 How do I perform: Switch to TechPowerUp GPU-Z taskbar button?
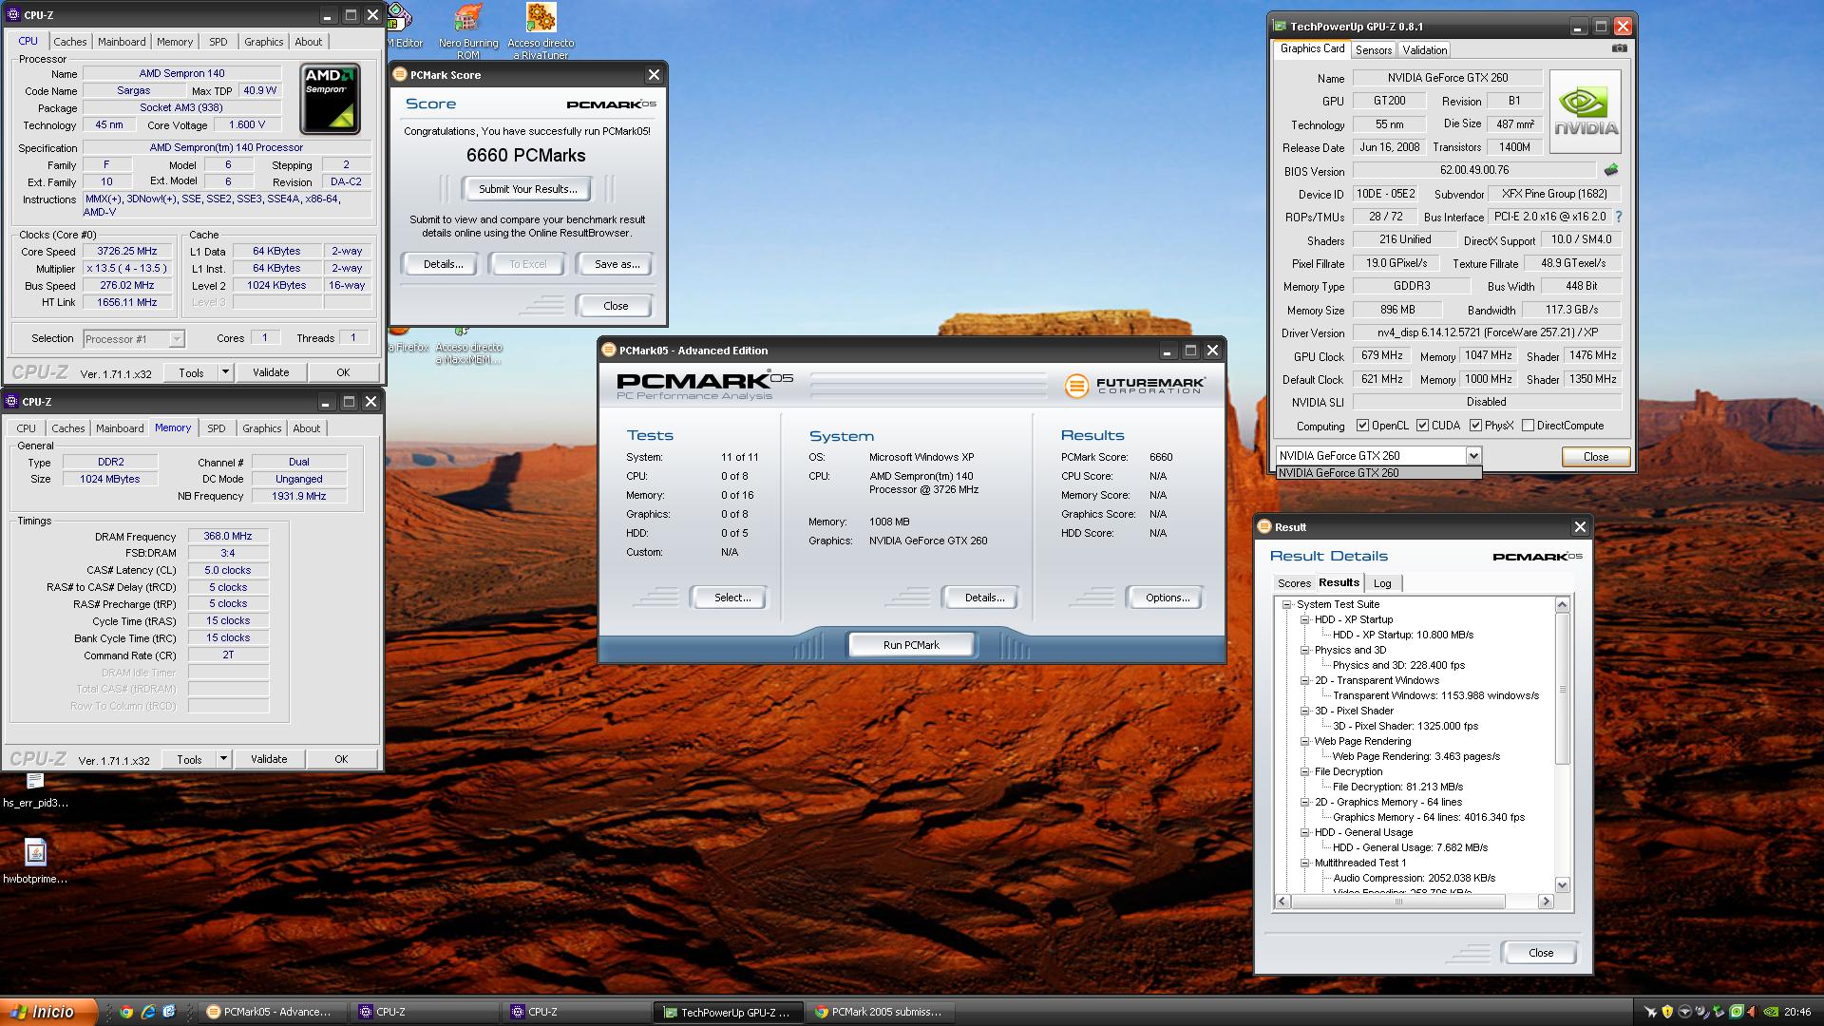(x=728, y=1013)
